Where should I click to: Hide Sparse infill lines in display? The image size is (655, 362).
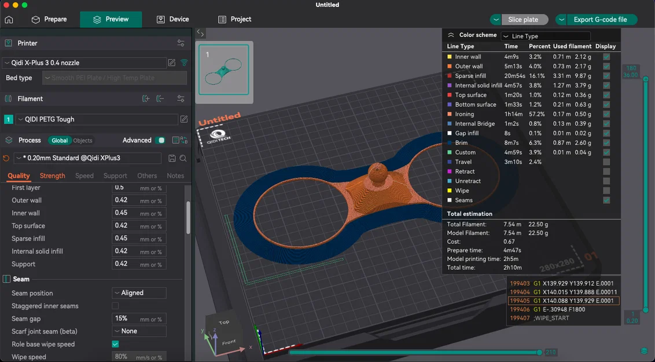click(606, 76)
